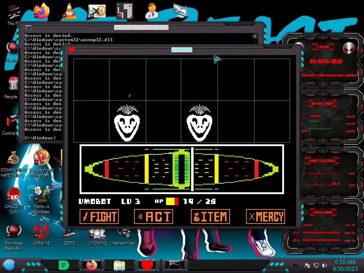Select the FIGHT battle button
This screenshot has height=273, width=364.
pos(99,216)
